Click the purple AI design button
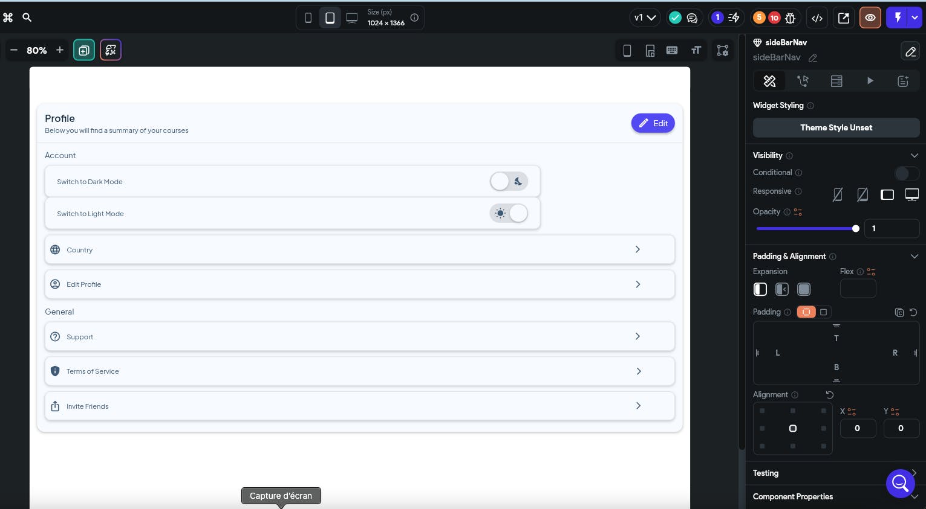Viewport: 926px width, 509px height. [x=111, y=50]
